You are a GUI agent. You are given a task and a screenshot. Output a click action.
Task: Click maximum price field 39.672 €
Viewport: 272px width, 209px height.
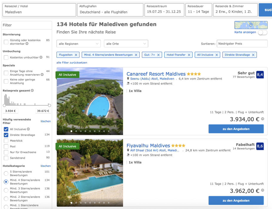(x=43, y=111)
